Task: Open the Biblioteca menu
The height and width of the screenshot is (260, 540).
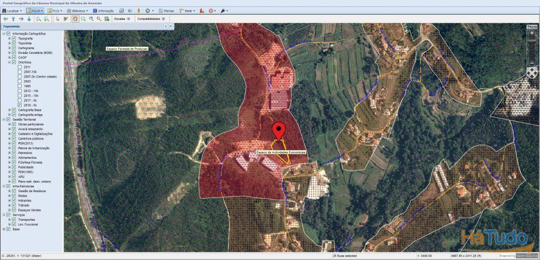Action: [79, 11]
